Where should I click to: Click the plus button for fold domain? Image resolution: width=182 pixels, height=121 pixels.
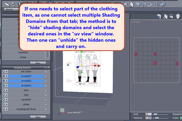point(6,95)
